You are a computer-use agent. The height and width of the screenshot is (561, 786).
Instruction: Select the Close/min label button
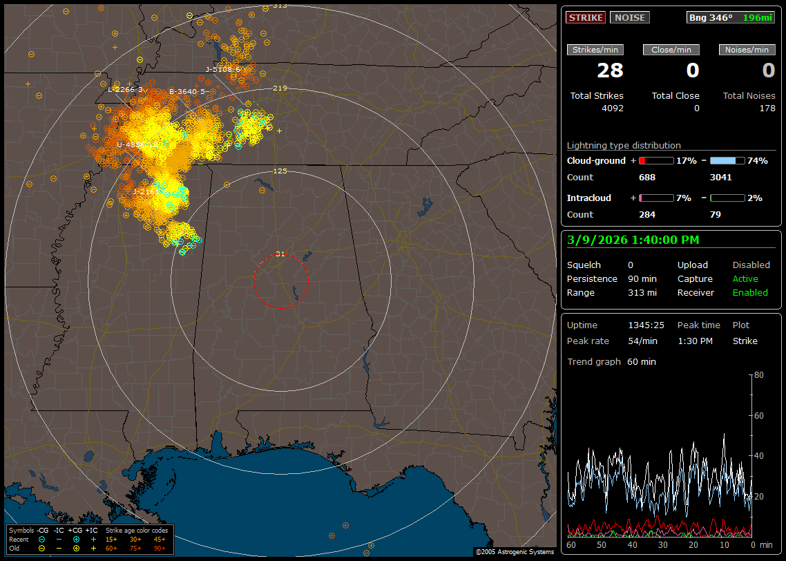[671, 50]
